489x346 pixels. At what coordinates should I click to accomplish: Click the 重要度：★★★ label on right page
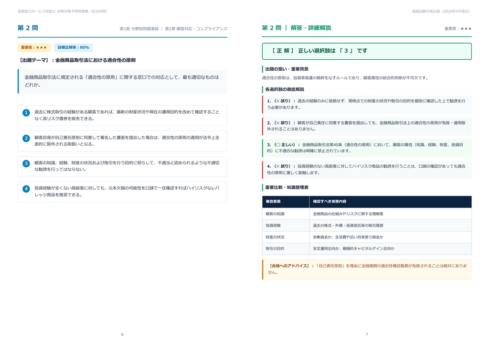pyautogui.click(x=458, y=29)
